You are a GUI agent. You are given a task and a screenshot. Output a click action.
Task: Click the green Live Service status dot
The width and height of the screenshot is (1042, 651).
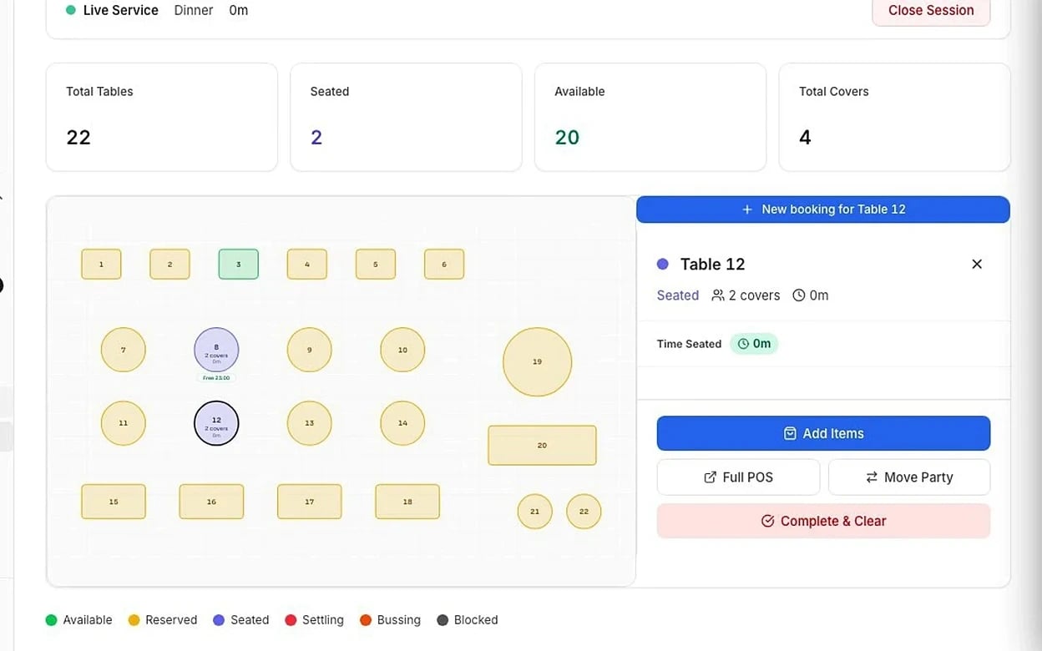[71, 11]
